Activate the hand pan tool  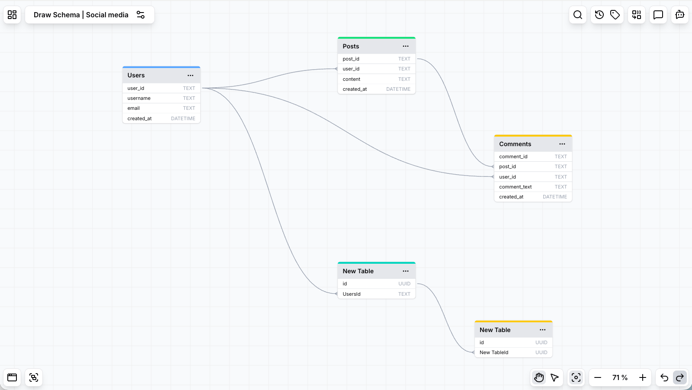click(x=539, y=377)
